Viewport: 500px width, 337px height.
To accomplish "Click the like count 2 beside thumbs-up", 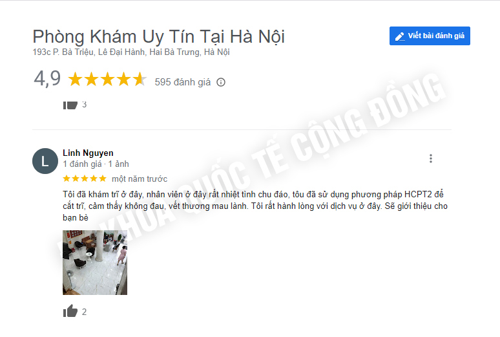I will pos(84,312).
